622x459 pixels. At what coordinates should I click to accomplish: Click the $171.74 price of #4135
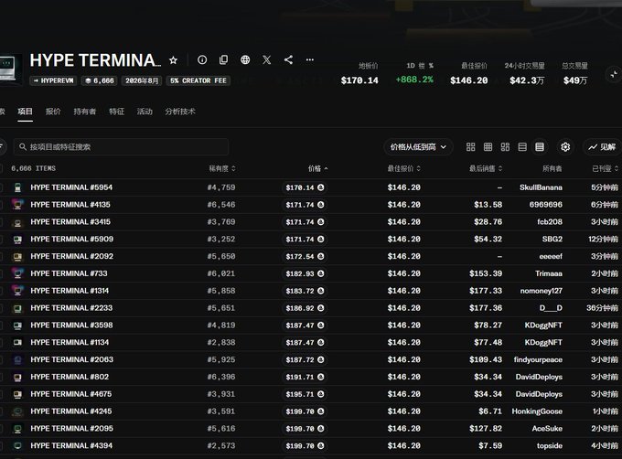300,205
